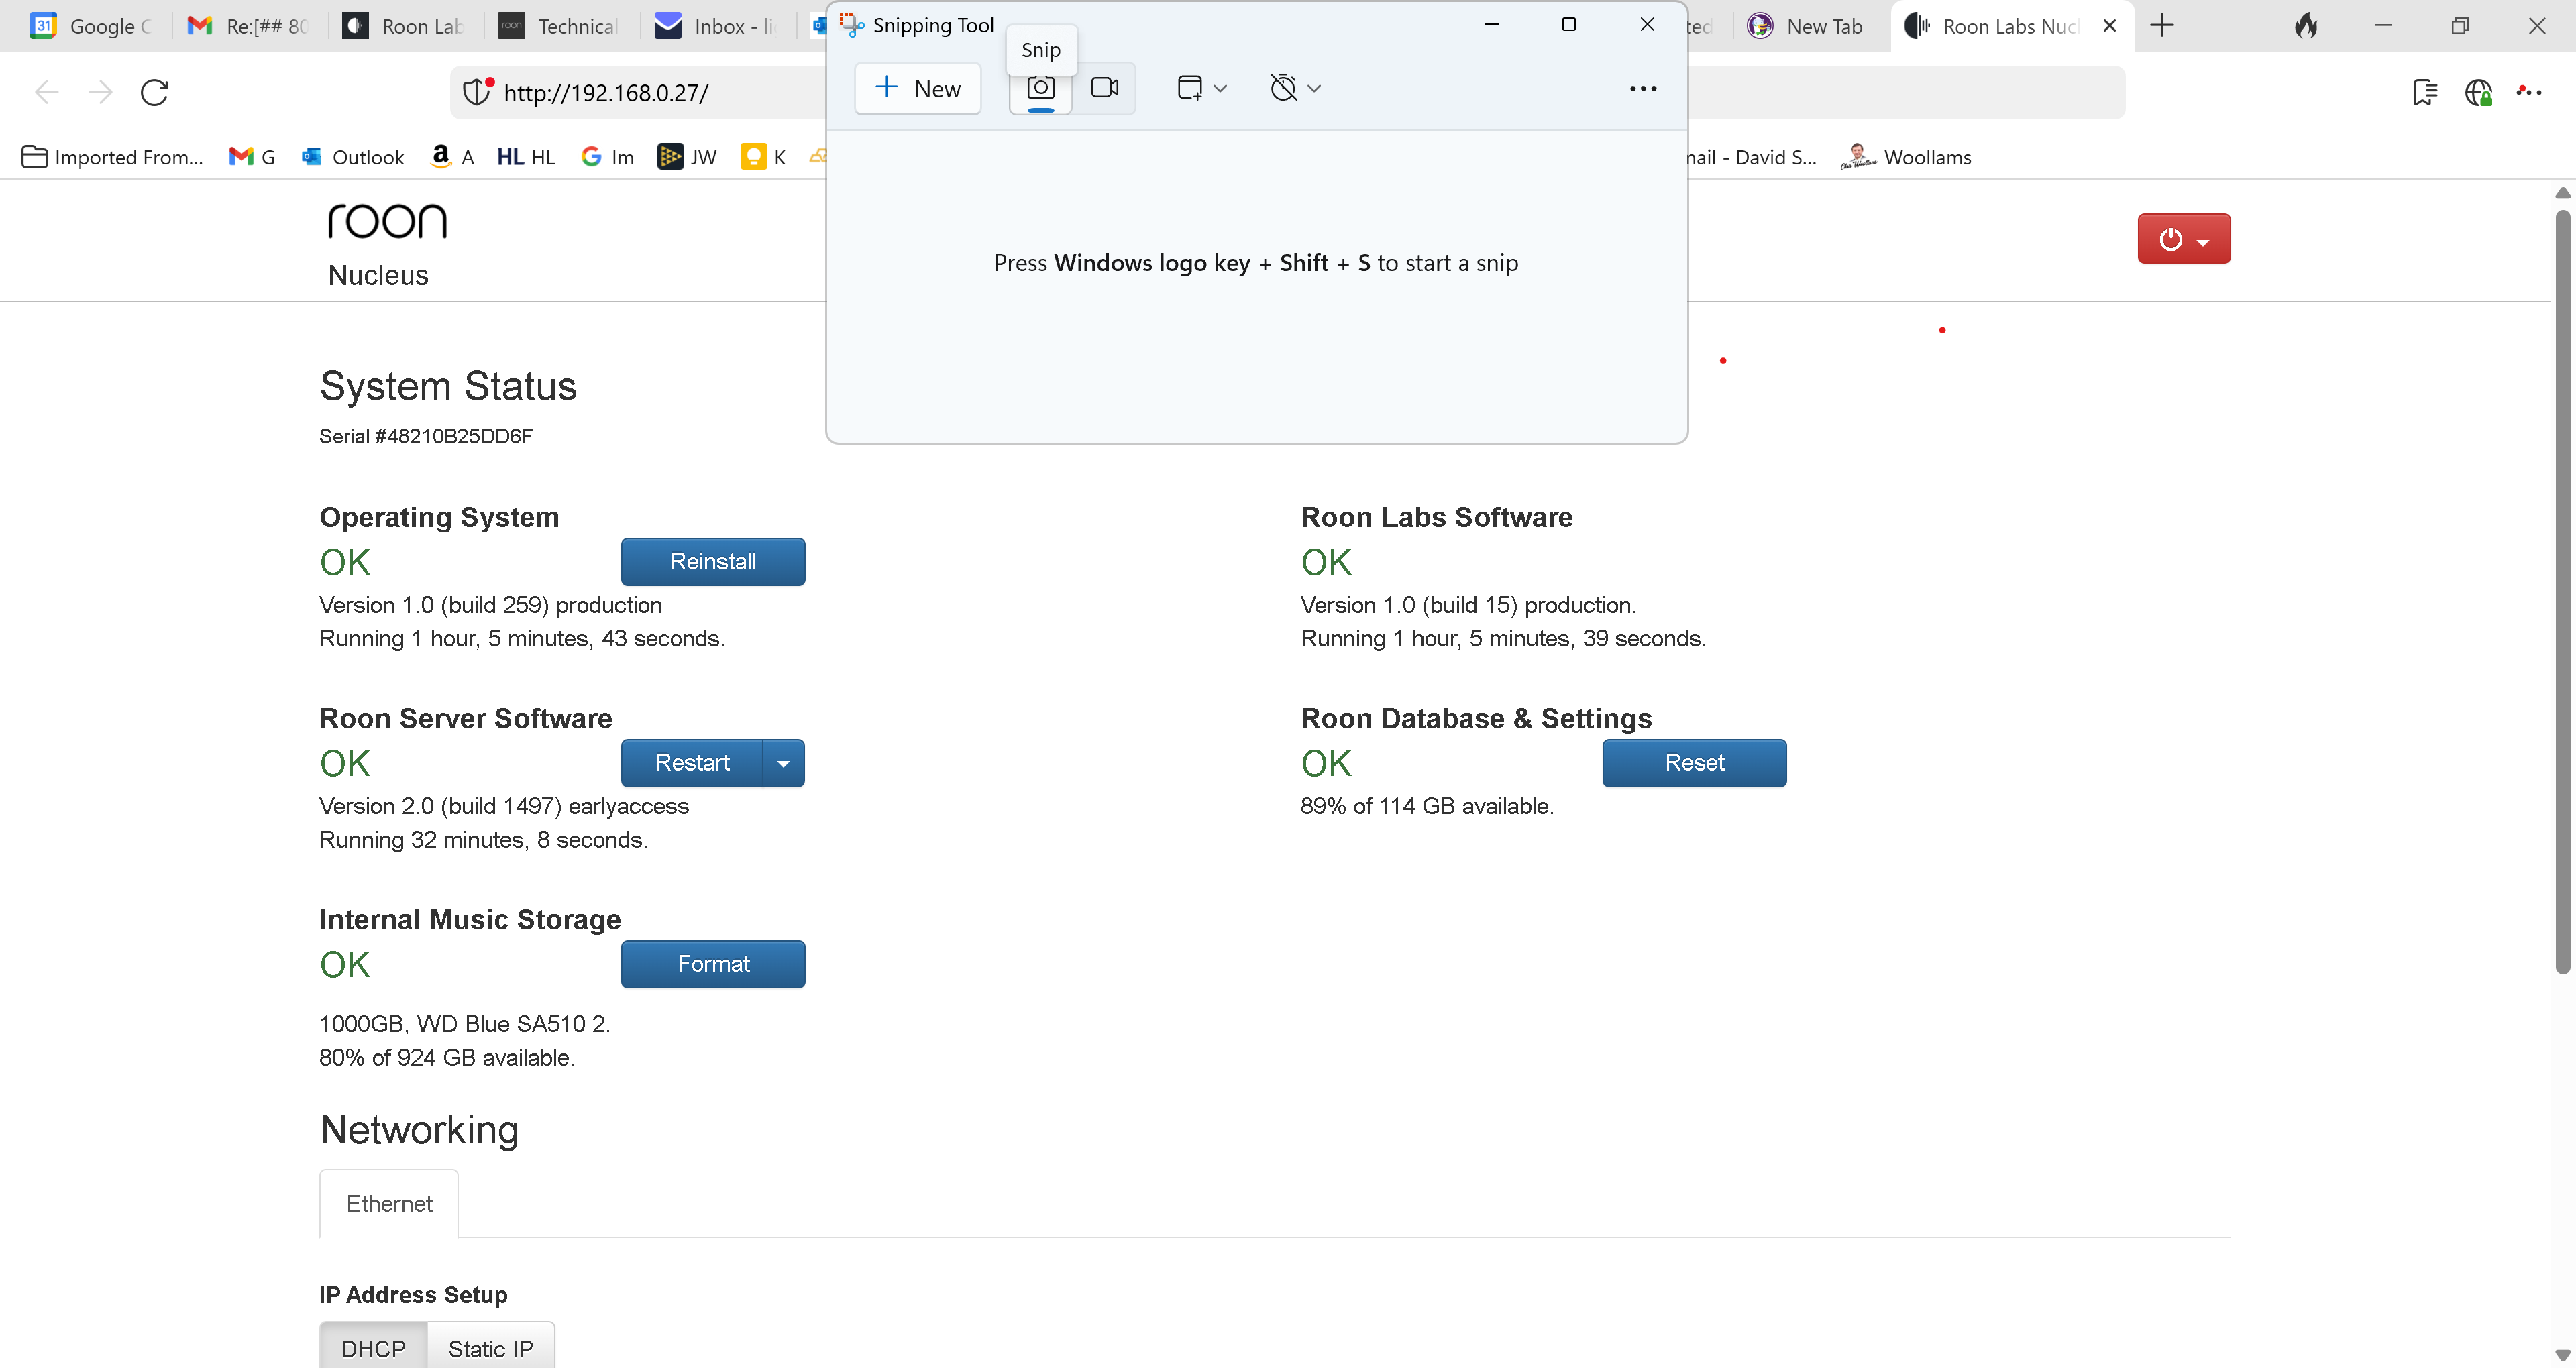Click '89% of 114 GB available.' text

point(1427,806)
